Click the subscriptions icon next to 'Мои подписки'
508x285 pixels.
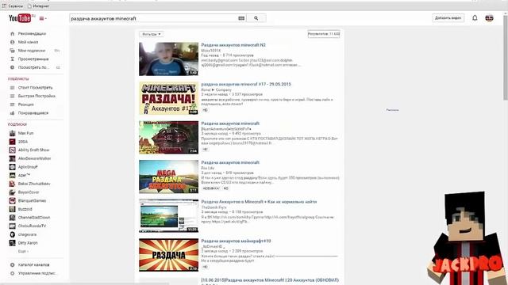click(x=13, y=51)
